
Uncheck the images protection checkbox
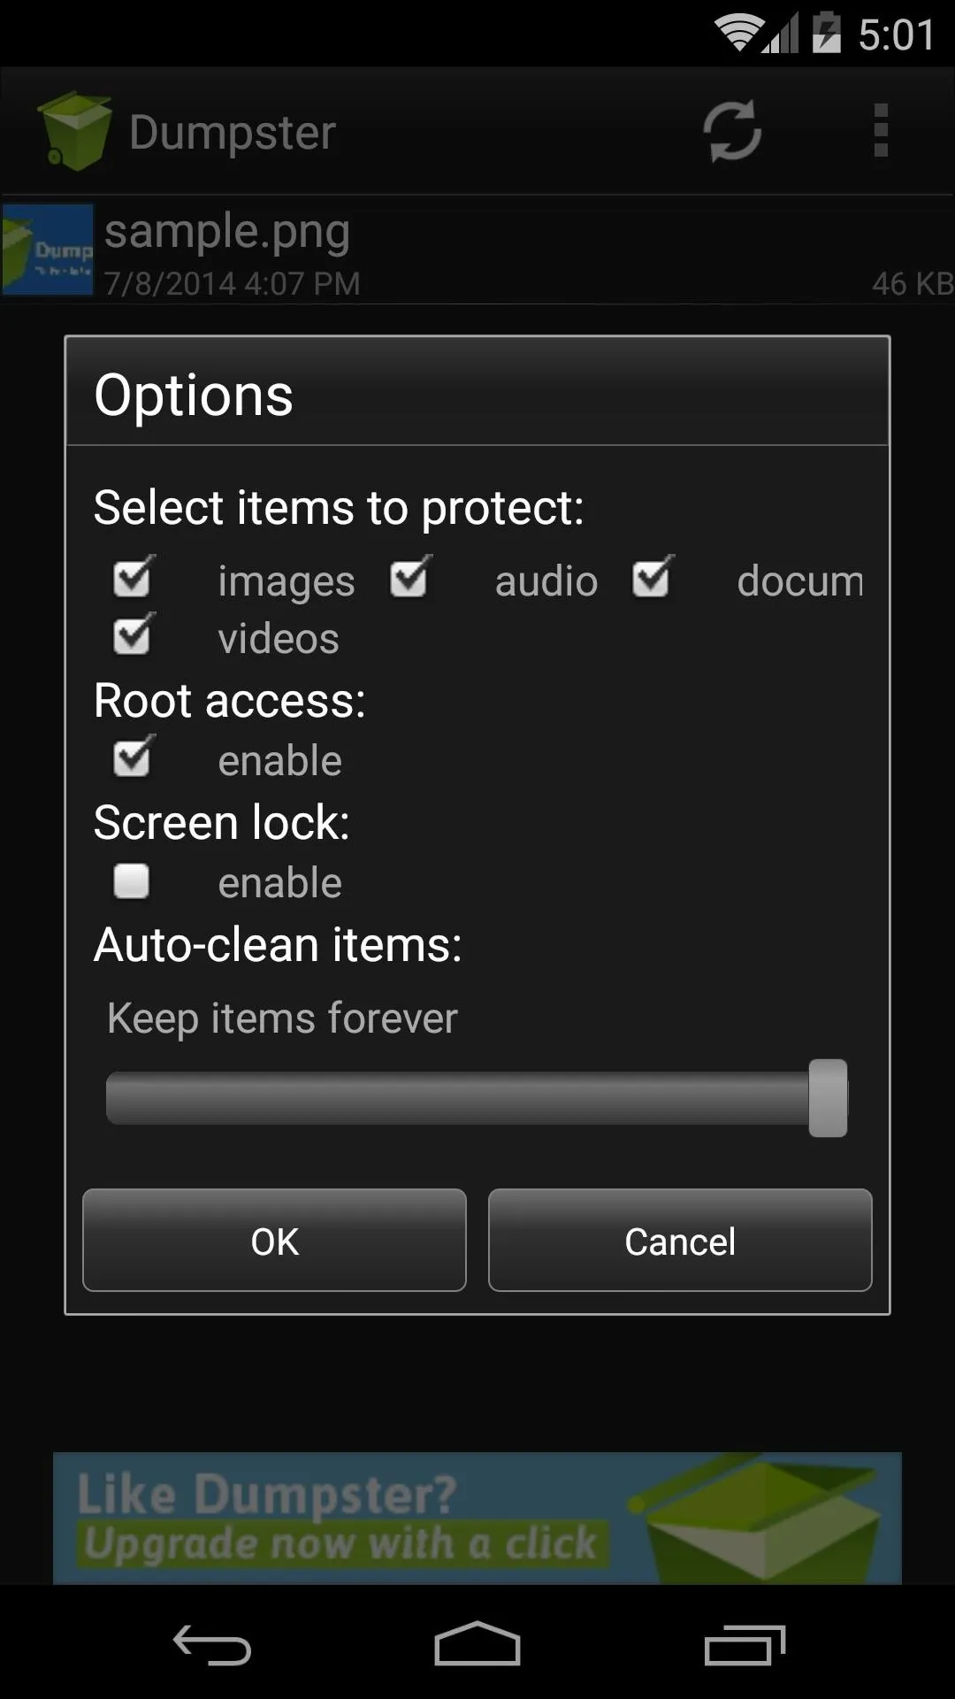click(133, 578)
